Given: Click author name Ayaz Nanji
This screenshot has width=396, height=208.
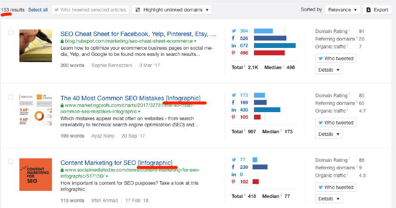Looking at the screenshot, I should point(103,136).
